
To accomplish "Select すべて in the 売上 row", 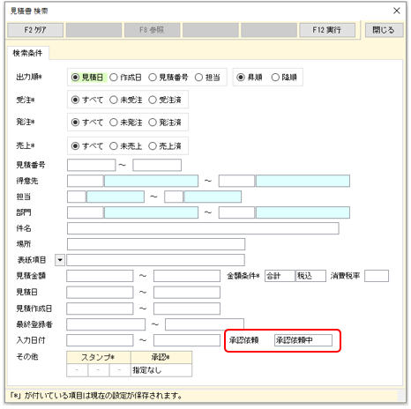I will tap(87, 146).
